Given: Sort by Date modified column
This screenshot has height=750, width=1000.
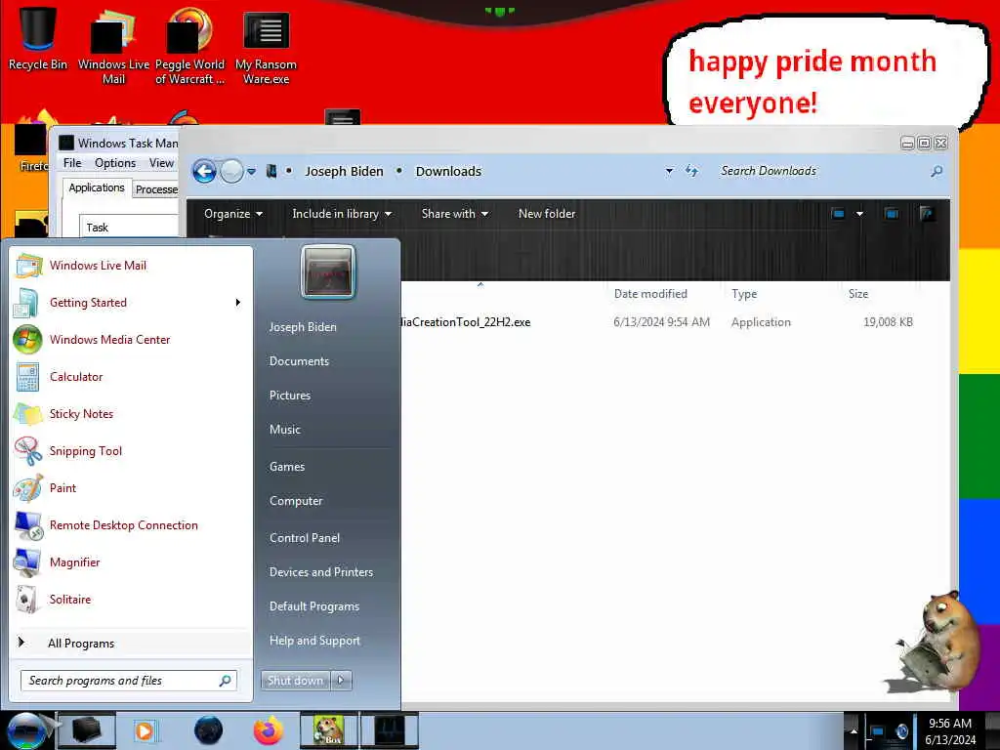Looking at the screenshot, I should point(650,293).
